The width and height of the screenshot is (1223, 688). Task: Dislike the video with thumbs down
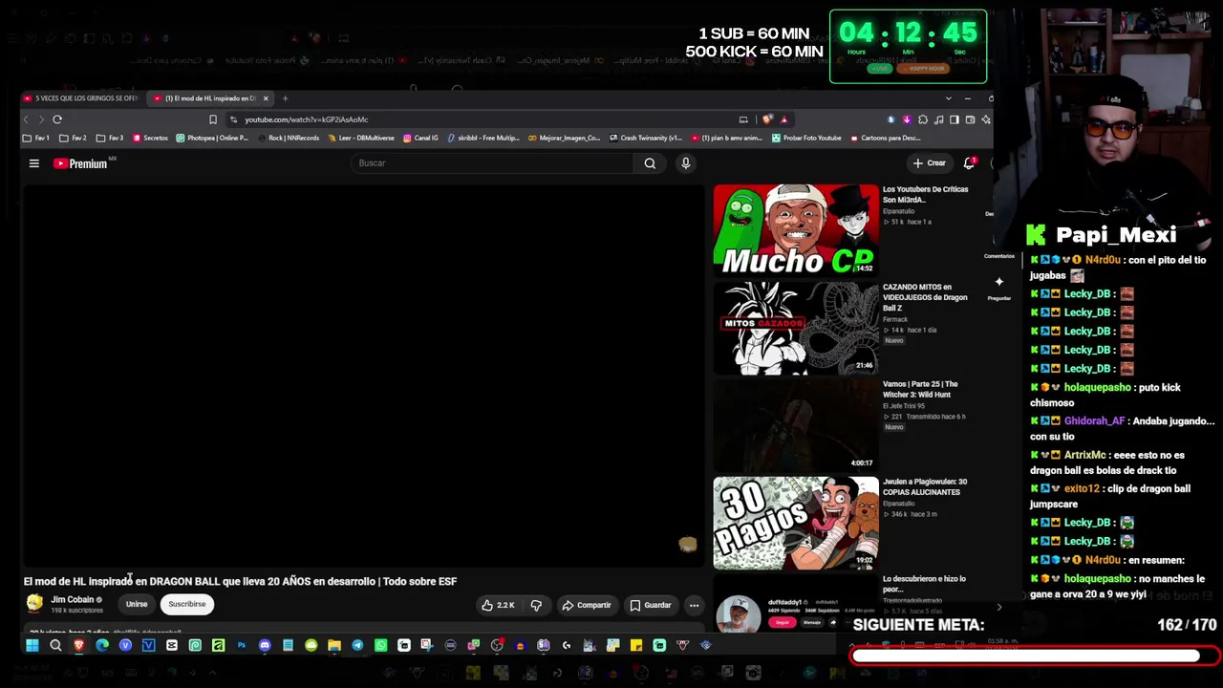click(x=536, y=605)
